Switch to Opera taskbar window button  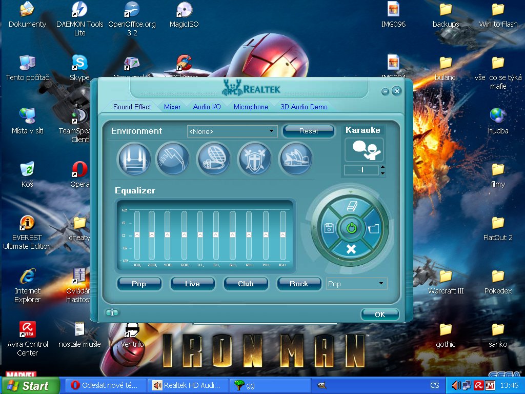pyautogui.click(x=107, y=385)
